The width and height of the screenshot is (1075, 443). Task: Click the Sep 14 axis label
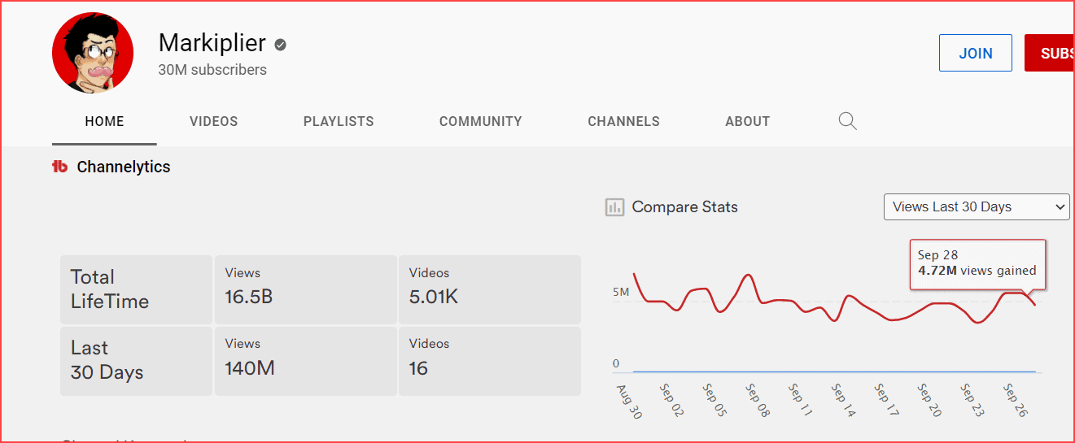coord(844,402)
